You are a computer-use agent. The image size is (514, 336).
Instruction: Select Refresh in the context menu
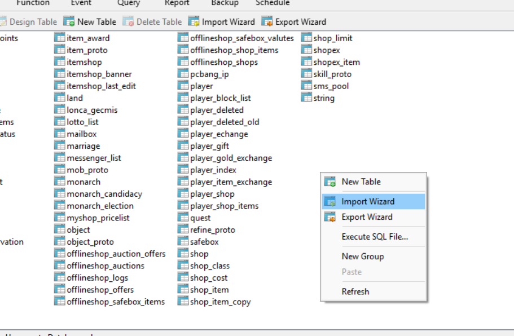click(x=355, y=291)
